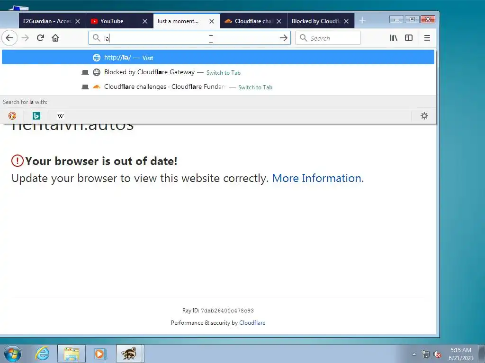Click magnifier icon in address bar
This screenshot has width=485, height=363.
[97, 38]
